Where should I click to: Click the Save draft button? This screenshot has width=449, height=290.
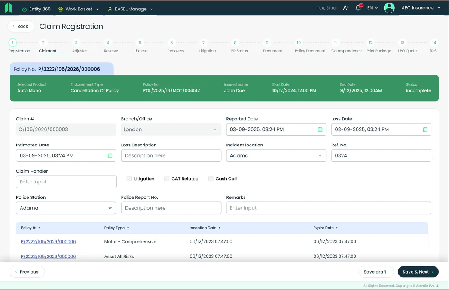tap(376, 272)
